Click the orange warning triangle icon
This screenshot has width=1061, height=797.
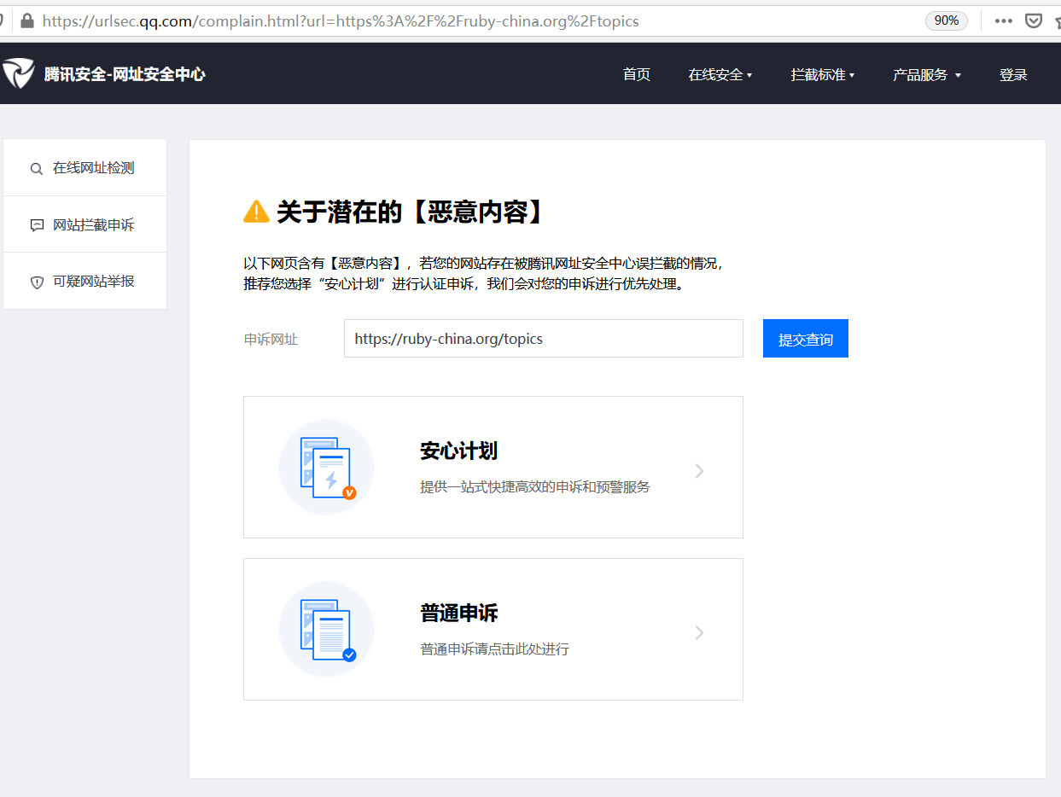pyautogui.click(x=256, y=212)
